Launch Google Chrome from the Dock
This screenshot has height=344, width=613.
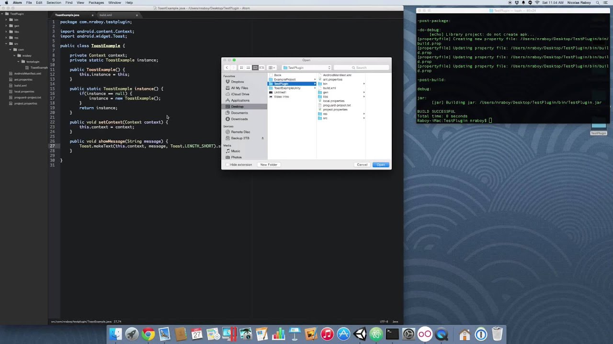coord(148,334)
